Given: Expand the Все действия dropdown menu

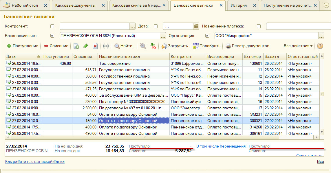Looking at the screenshot, I should pos(298,46).
